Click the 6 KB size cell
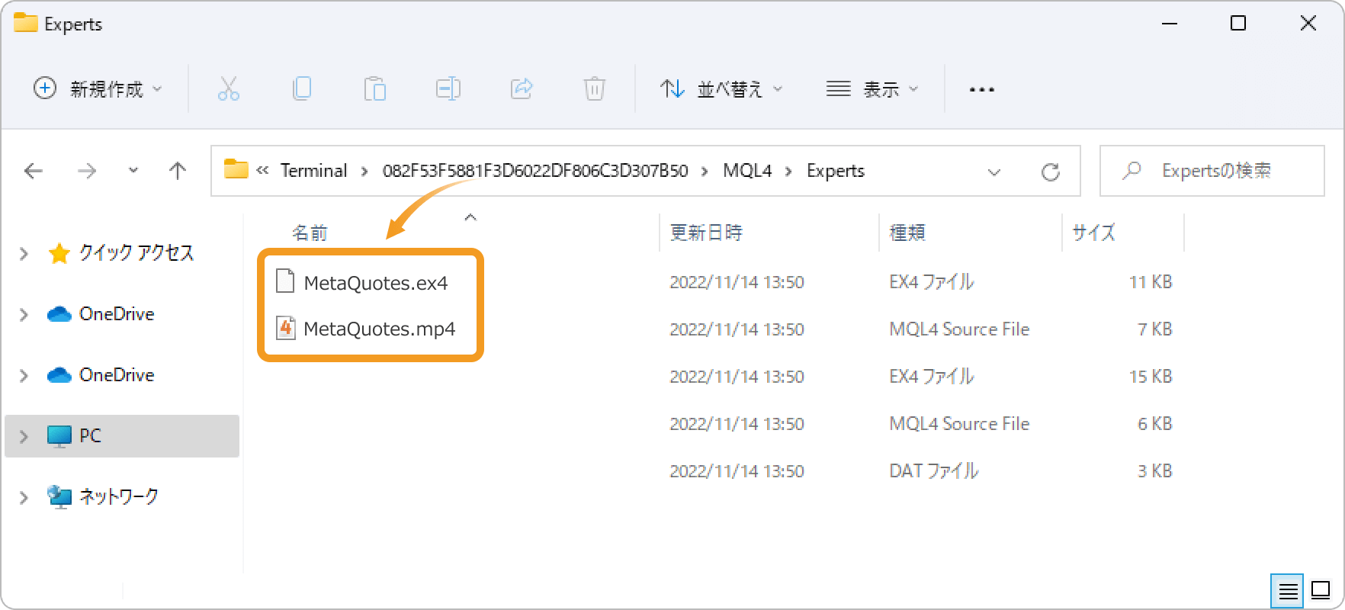Screen dimensions: 1345x610 pos(1155,424)
